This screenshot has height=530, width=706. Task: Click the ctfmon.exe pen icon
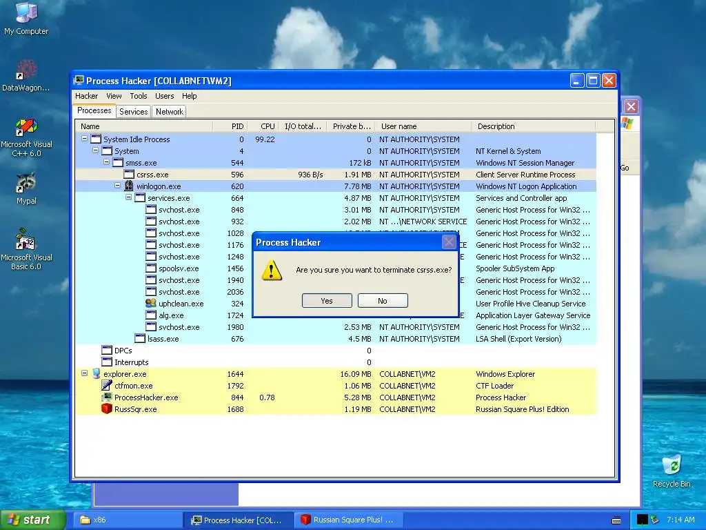coord(107,385)
